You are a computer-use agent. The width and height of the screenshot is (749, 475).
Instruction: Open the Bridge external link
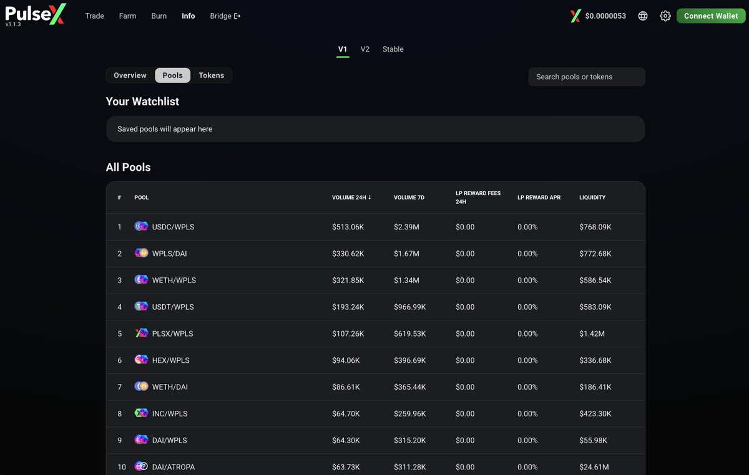(225, 16)
